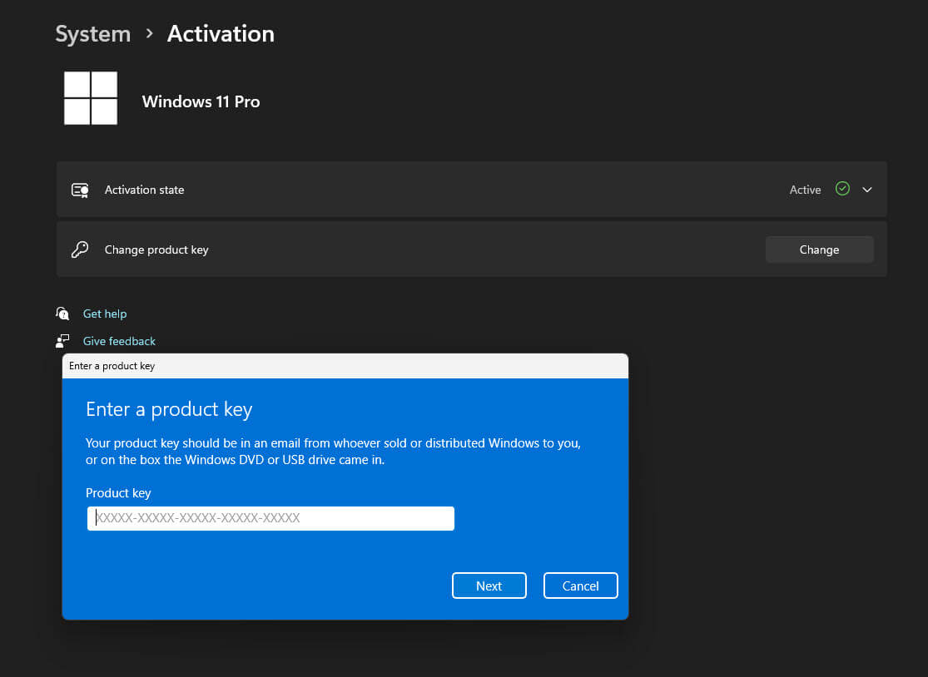Click the Give feedback icon
The height and width of the screenshot is (677, 928).
[x=62, y=341]
